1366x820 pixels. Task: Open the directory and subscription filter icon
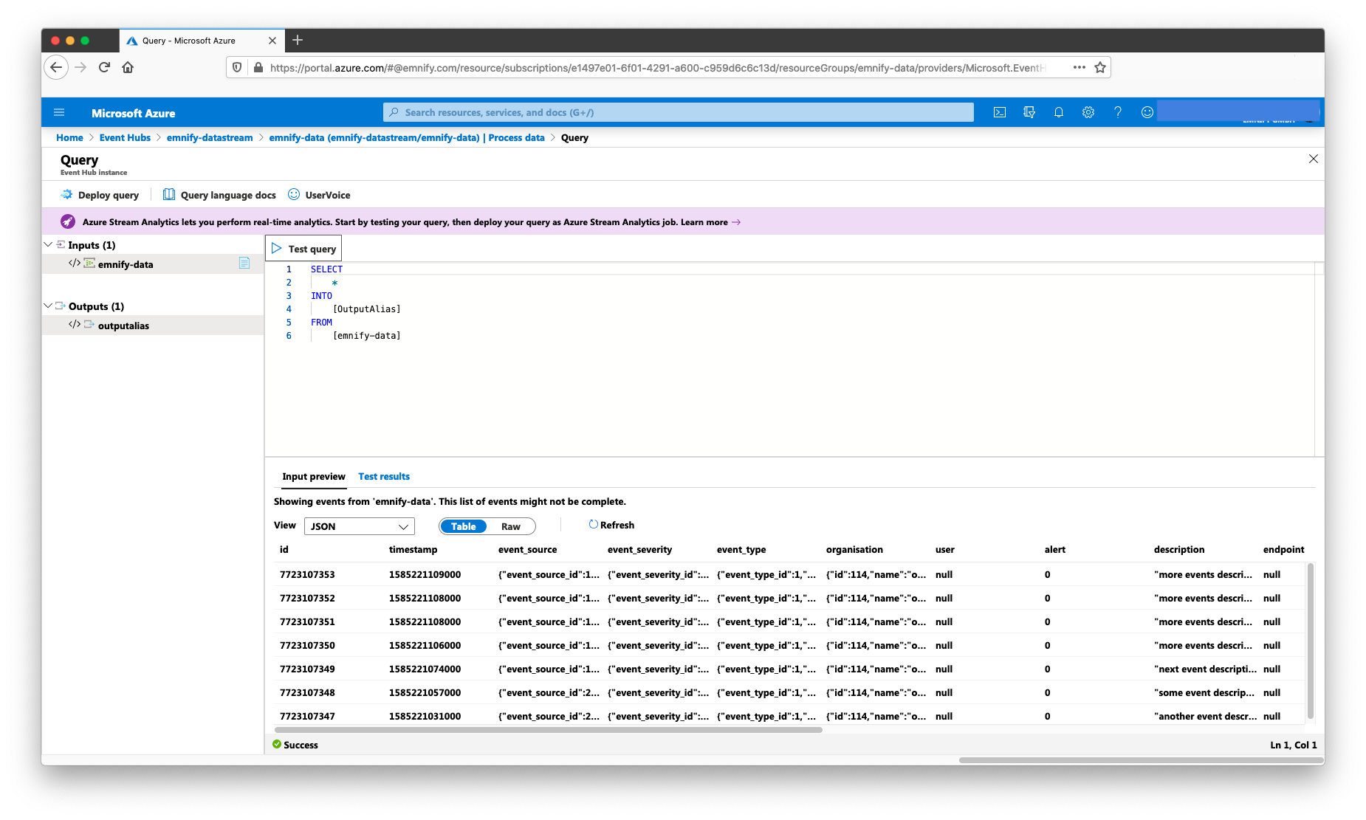pyautogui.click(x=1029, y=112)
